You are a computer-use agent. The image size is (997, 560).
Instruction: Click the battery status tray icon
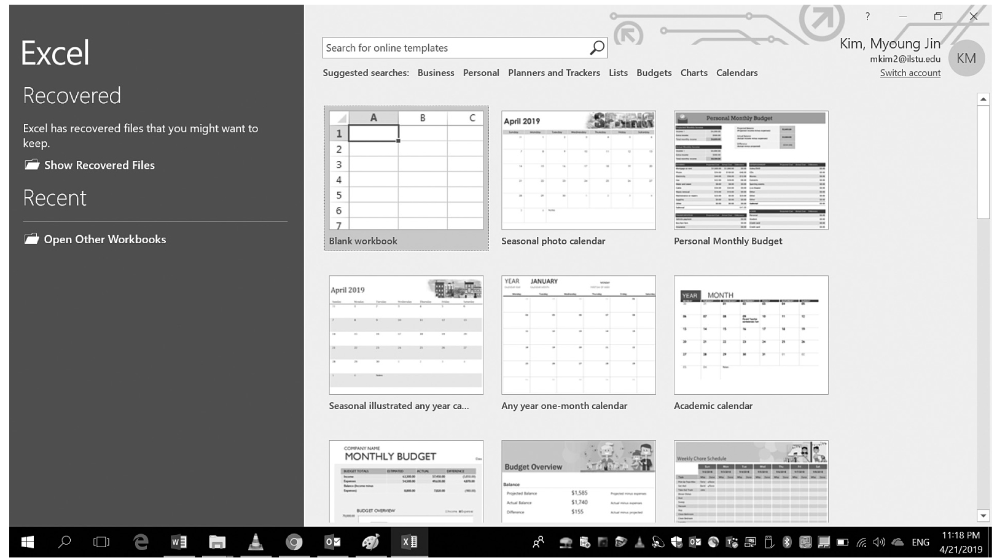coord(843,542)
